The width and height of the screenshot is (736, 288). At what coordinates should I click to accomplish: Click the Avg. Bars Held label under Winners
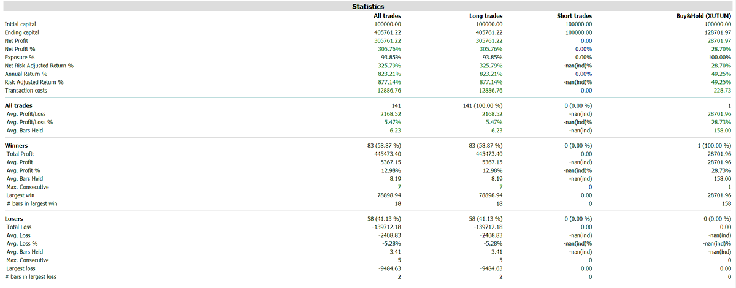[25, 178]
